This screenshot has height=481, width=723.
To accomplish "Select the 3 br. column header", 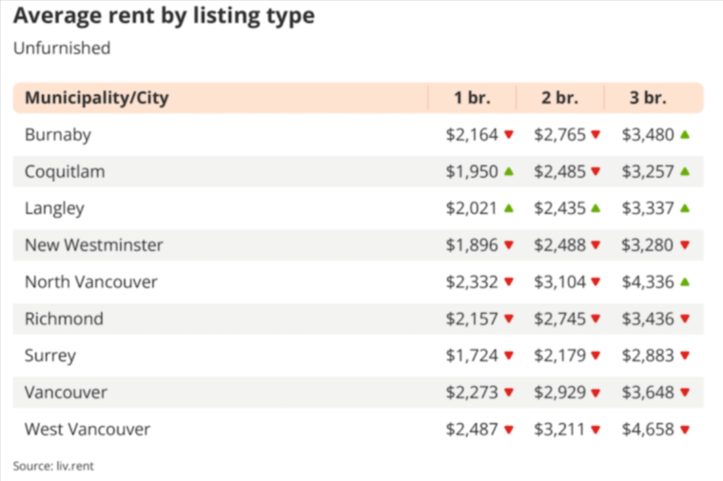I will (x=648, y=98).
